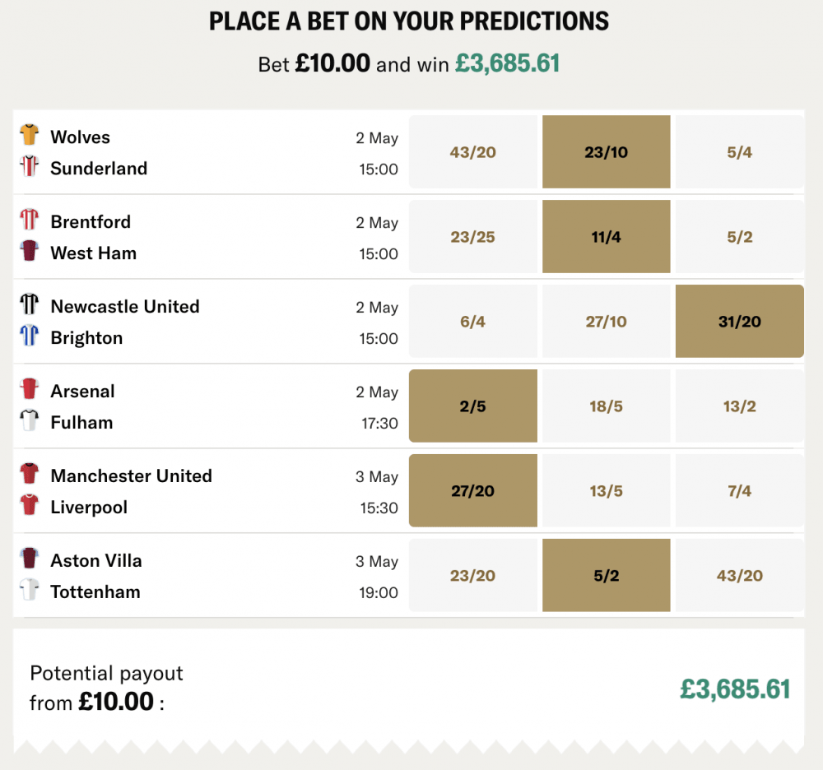Click the 23/20 Aston Villa odds cell
This screenshot has height=770, width=823.
pyautogui.click(x=472, y=575)
